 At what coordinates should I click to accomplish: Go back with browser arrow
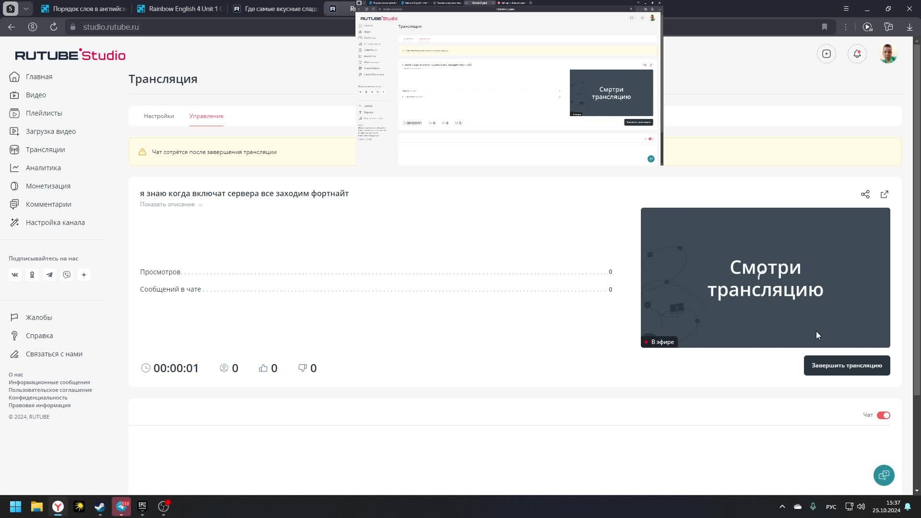[12, 27]
